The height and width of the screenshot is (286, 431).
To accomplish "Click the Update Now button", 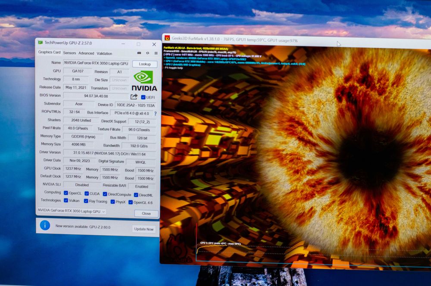I will coord(144,229).
